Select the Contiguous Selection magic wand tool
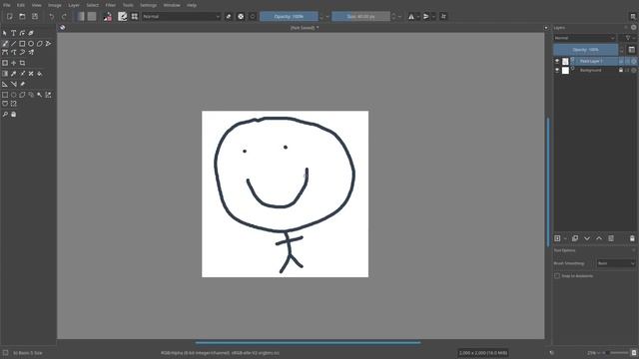Screen dimensions: 639x359 coord(40,95)
